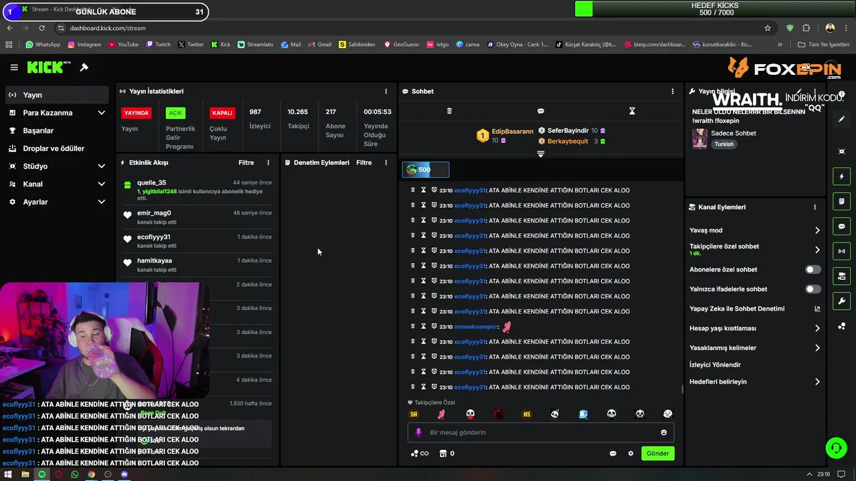Open Hesap yaşı kısıtlaması options
Screen dimensions: 856x481
click(x=817, y=328)
